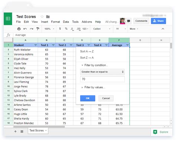Select column G header

point(140,40)
